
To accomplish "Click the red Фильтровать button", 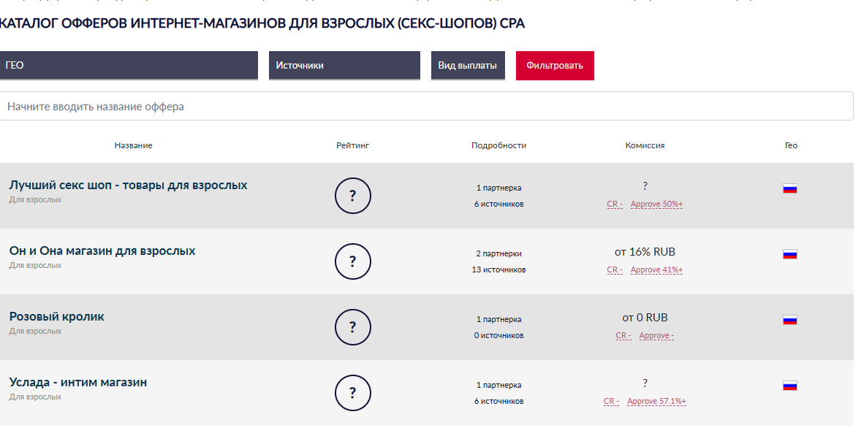I will tap(555, 65).
